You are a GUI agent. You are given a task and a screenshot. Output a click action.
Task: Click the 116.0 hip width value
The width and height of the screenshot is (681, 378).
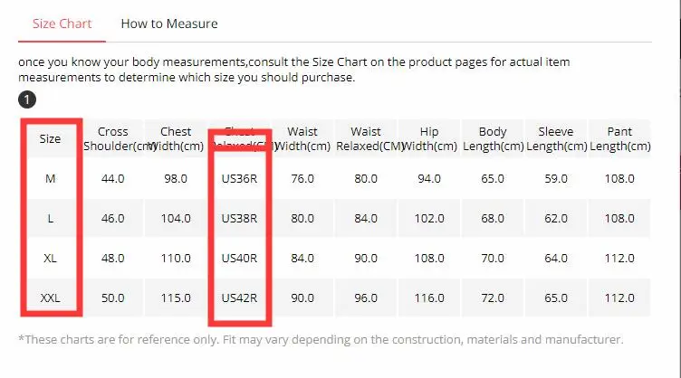point(429,298)
